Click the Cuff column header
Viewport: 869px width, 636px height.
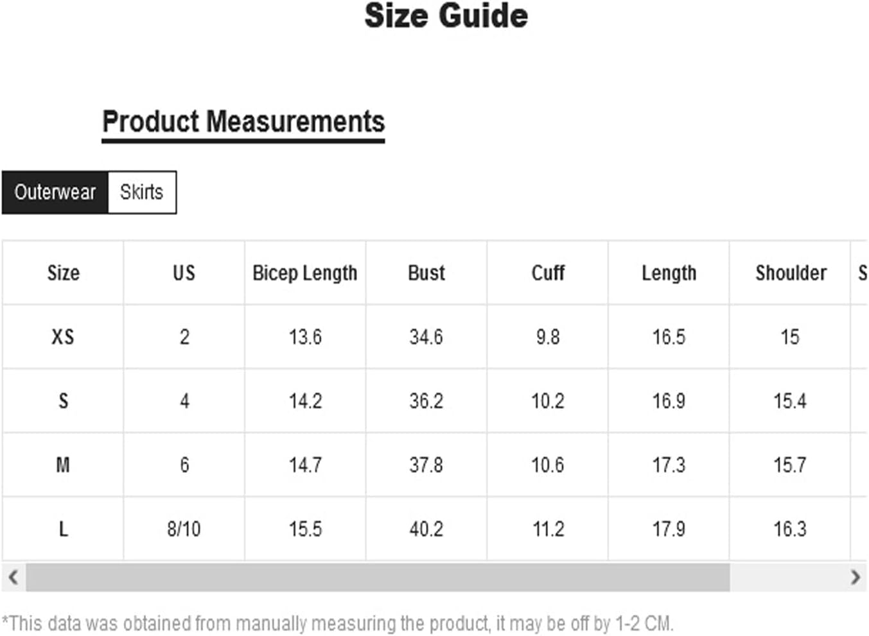548,273
